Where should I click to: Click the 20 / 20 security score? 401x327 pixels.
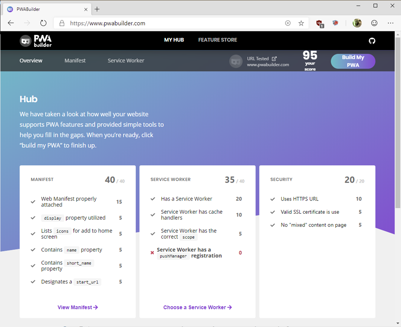pos(355,180)
